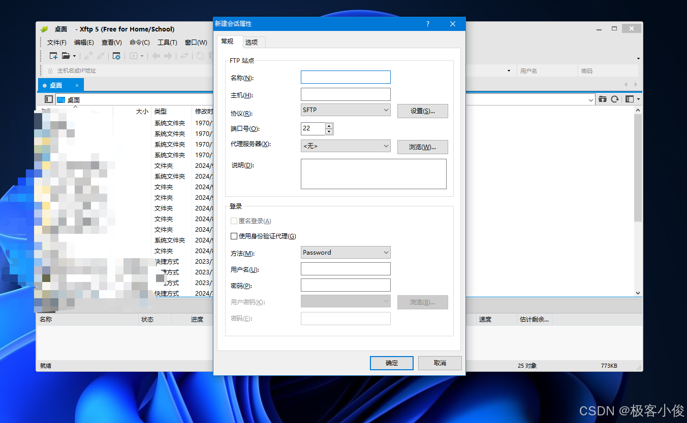Click the tab scroll left arrow
Viewport: 687px width, 423px height.
pos(626,85)
